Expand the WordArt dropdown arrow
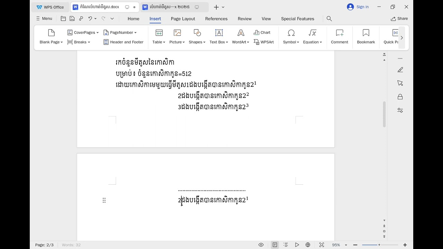Viewport: 443px width, 249px height. 248,42
